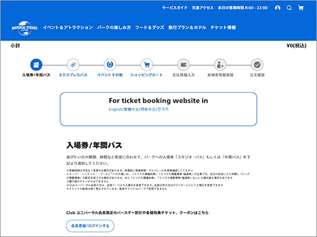Image resolution: width=317 pixels, height=237 pixels.
Task: Open サービスガイド in top bar
Action: pos(175,8)
